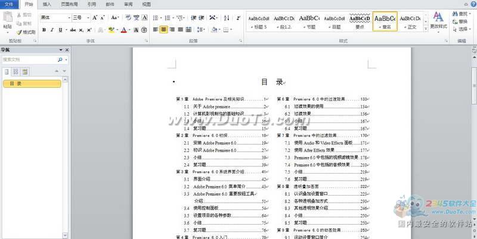Open the line spacing dropdown
The width and height of the screenshot is (477, 239).
click(x=201, y=30)
